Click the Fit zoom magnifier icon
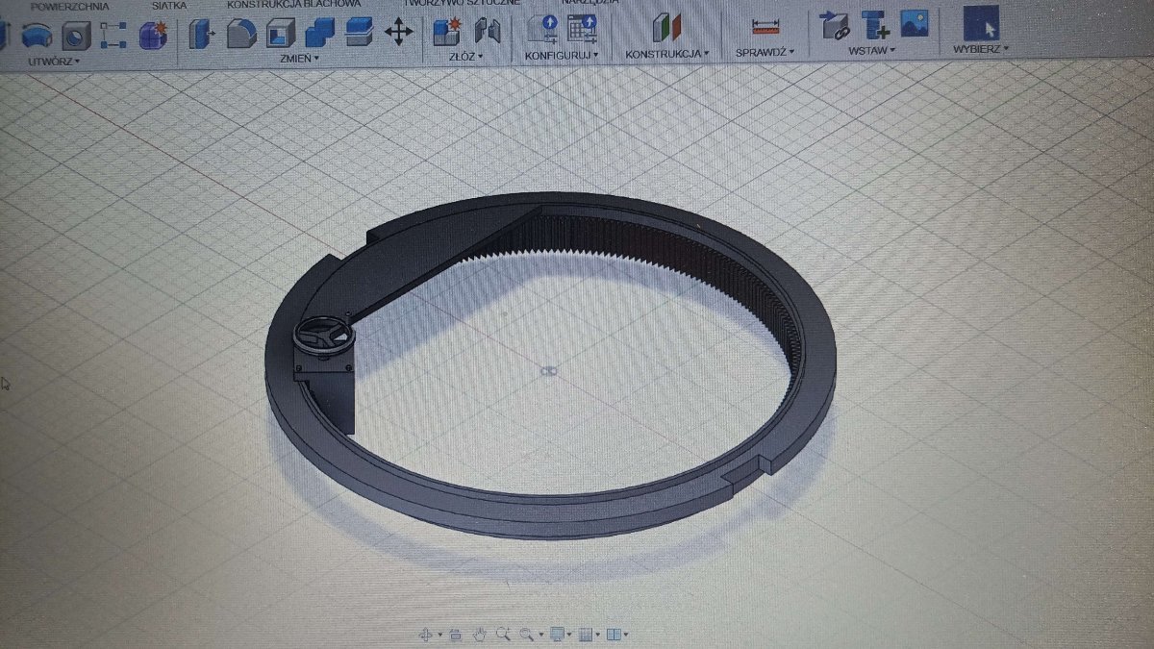The width and height of the screenshot is (1154, 649). (x=527, y=634)
